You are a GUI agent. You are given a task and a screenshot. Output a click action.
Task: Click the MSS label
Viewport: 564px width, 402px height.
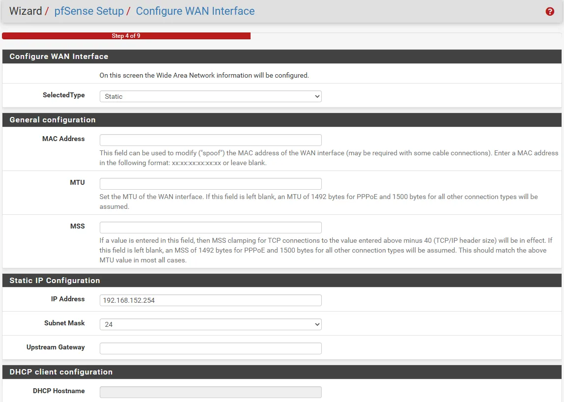(x=77, y=226)
